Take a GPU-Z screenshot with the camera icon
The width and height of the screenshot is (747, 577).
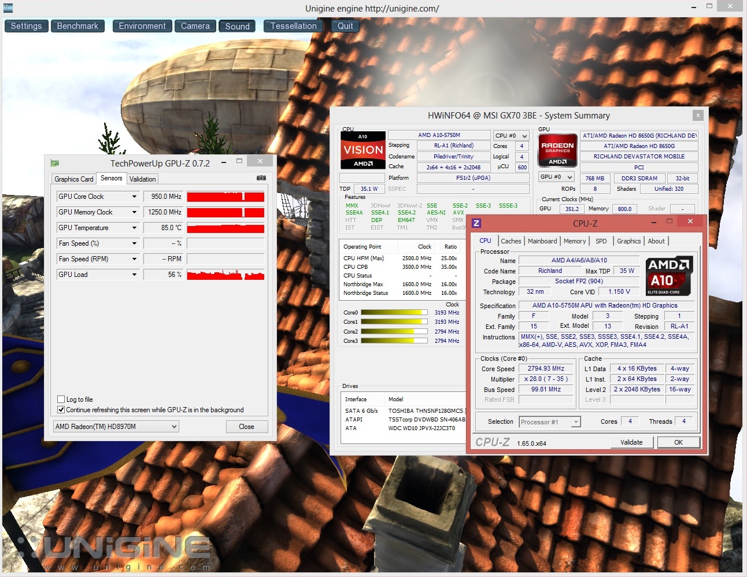click(261, 178)
